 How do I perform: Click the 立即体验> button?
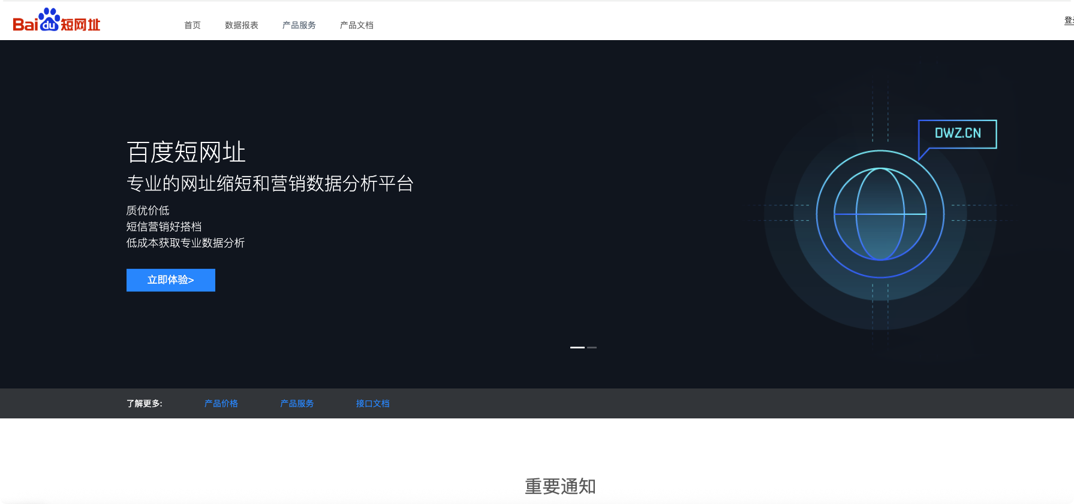(171, 280)
